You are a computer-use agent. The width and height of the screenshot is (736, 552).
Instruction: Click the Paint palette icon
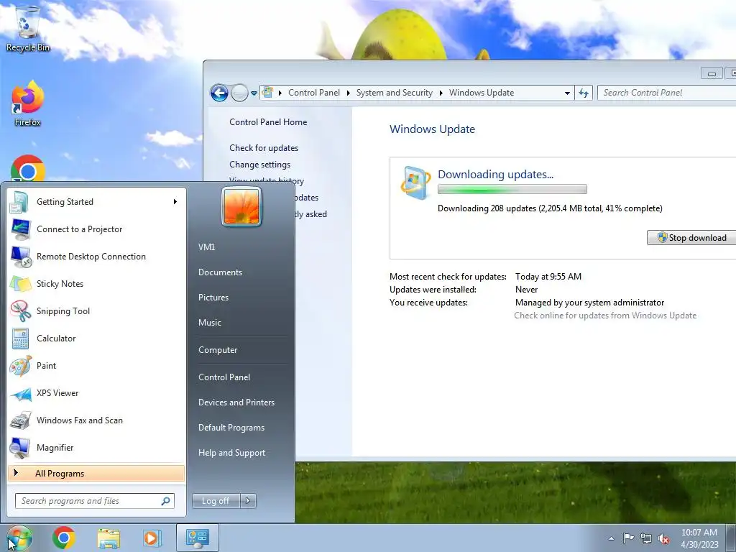[x=20, y=366]
